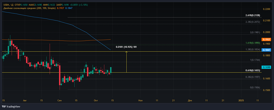
Task: Click the cyan 0.1698 current price tag
Action: [x=266, y=67]
